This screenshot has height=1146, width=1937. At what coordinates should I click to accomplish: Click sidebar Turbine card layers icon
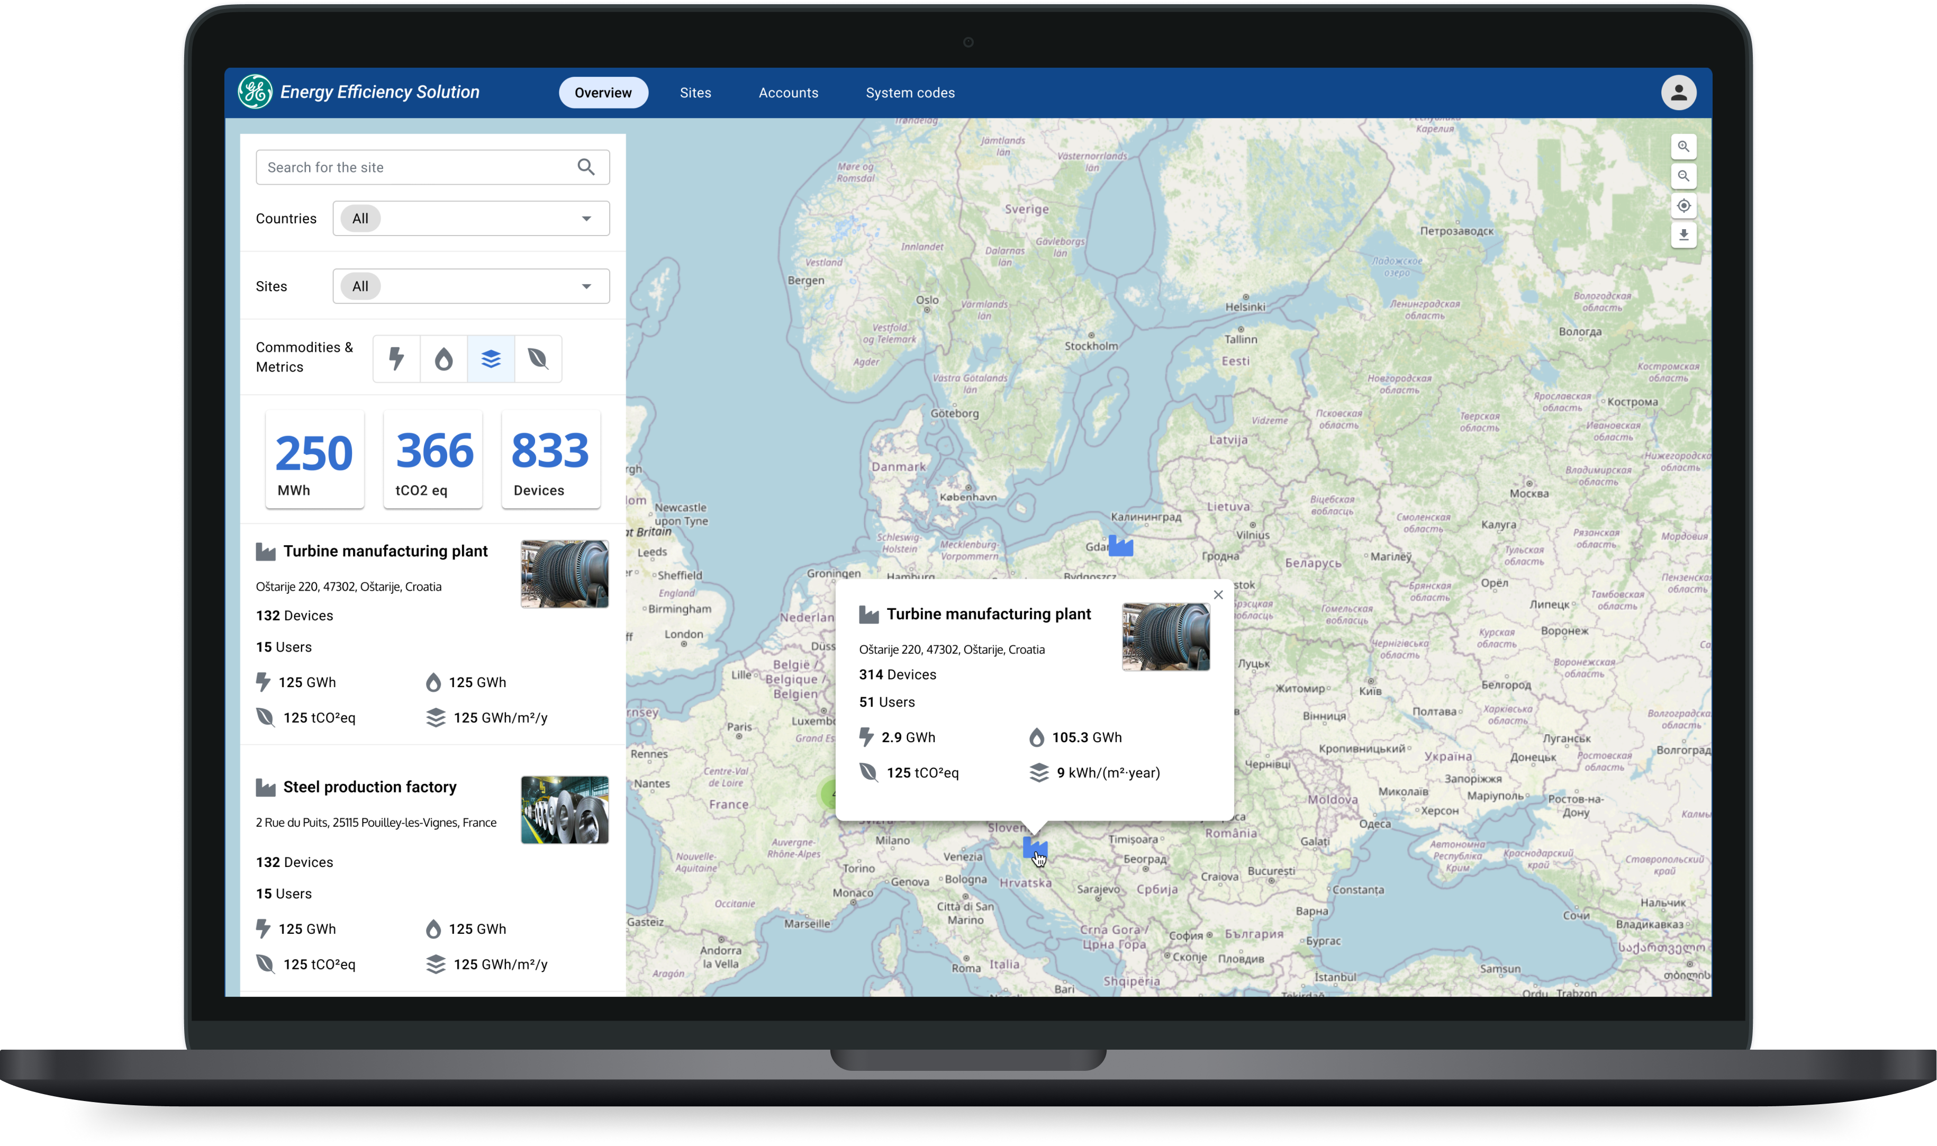(436, 717)
